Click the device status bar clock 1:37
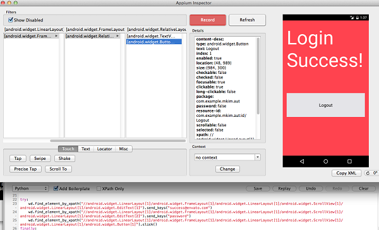379x230 pixels. coord(363,18)
